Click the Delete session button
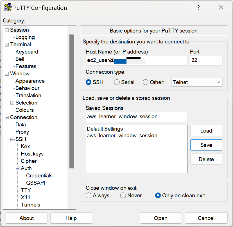 click(206, 159)
